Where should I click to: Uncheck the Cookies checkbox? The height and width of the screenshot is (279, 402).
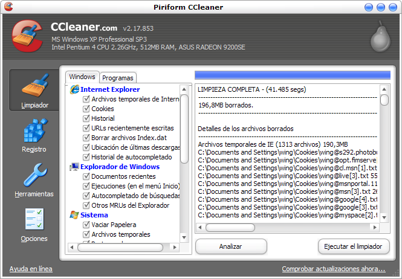tap(86, 109)
